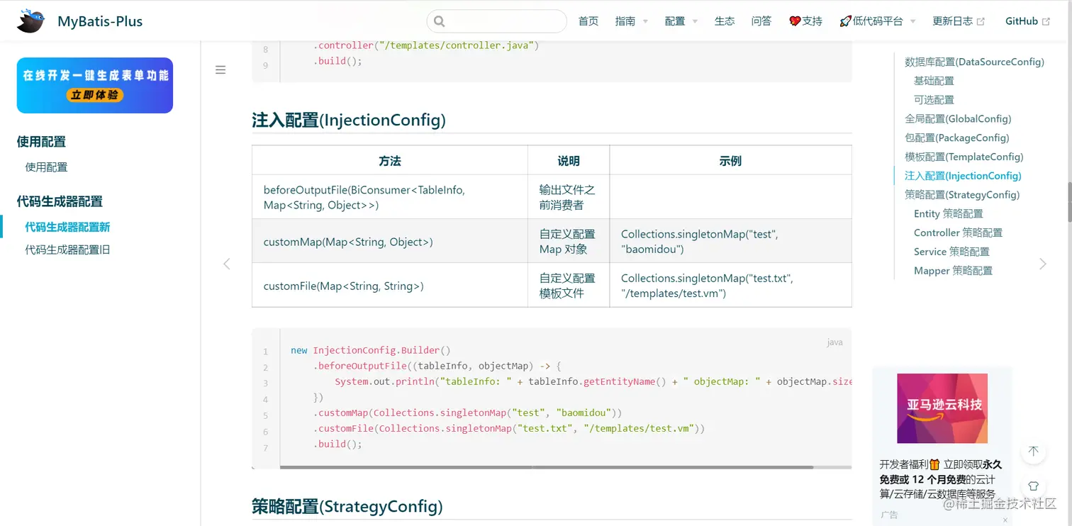Click the singletonMap("test", "baomidou") example cell
This screenshot has width=1072, height=526.
[730, 241]
